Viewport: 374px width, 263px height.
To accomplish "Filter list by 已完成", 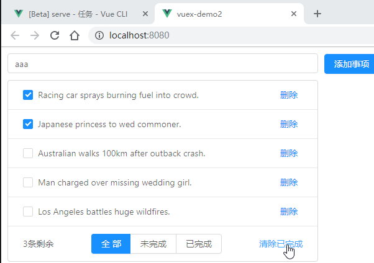I will coord(199,244).
